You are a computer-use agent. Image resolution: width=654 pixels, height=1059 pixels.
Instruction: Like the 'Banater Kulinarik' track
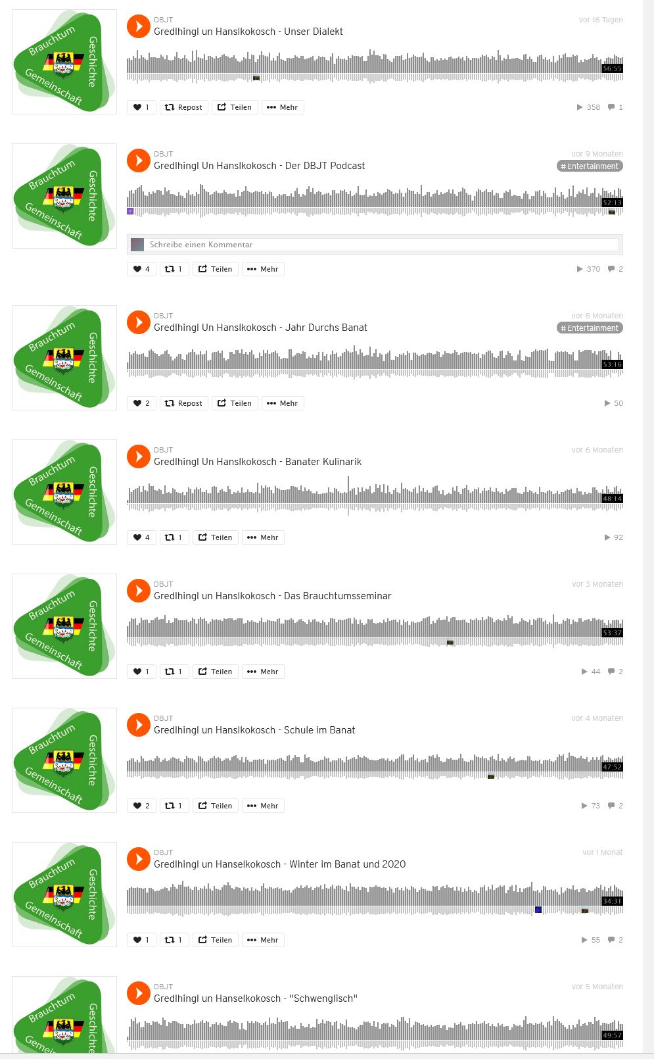point(141,537)
